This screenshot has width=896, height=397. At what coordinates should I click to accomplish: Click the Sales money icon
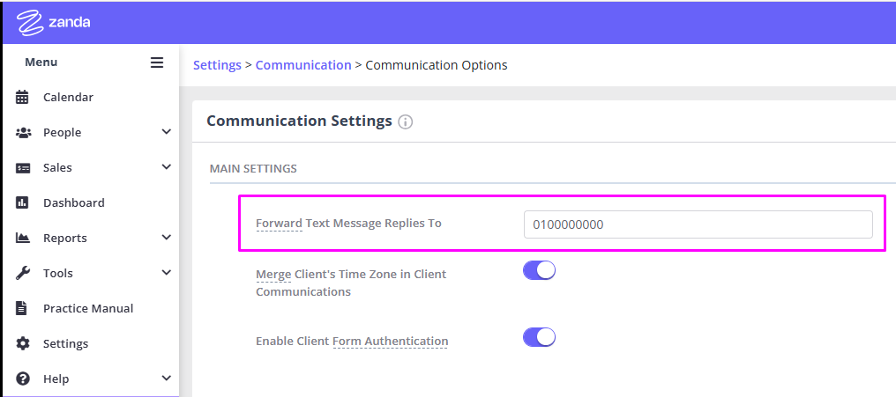tap(23, 168)
